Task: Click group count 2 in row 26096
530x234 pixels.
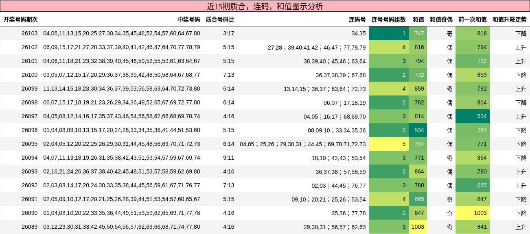Action: 389,130
